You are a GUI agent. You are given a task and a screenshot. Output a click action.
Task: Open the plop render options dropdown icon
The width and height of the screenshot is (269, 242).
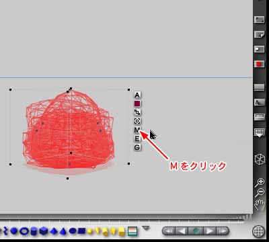[260, 132]
